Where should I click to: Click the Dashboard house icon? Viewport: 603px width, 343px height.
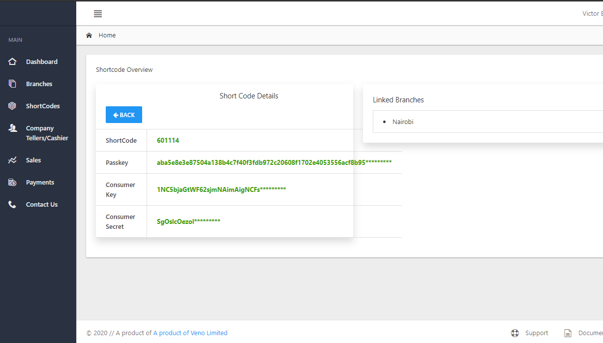pos(12,62)
